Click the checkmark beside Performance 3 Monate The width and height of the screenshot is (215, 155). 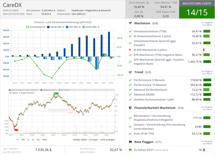(130, 80)
